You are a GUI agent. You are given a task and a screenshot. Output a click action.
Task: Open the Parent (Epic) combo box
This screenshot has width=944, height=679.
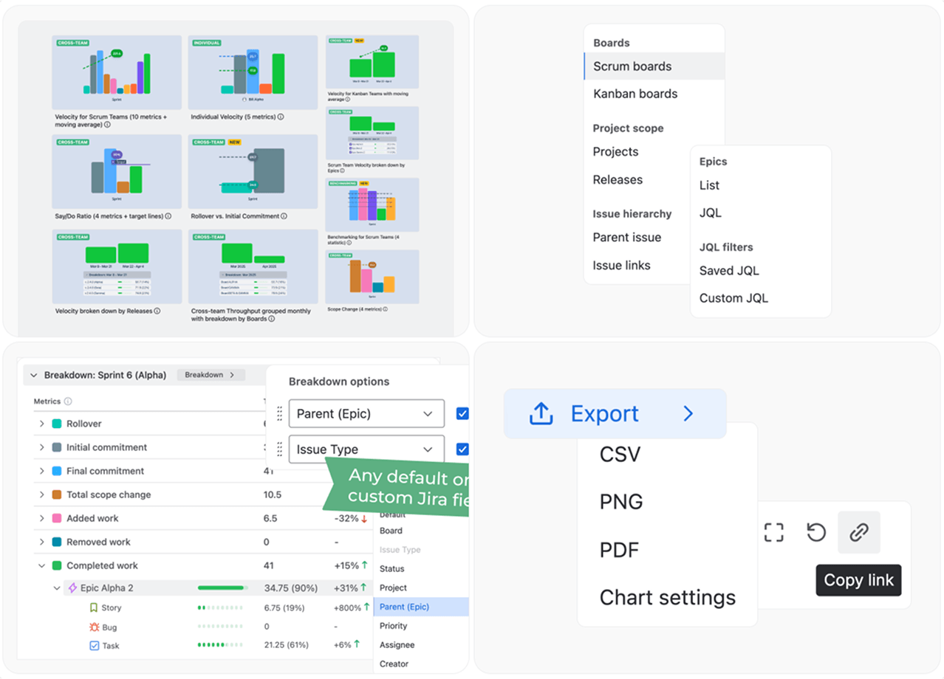[366, 414]
